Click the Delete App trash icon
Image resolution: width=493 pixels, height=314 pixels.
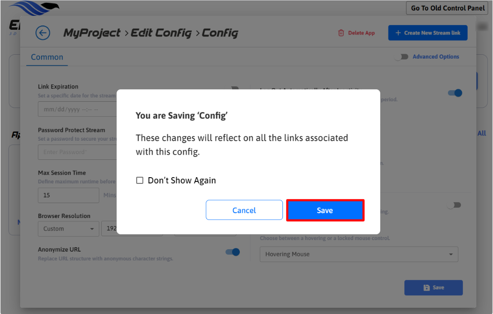(341, 33)
